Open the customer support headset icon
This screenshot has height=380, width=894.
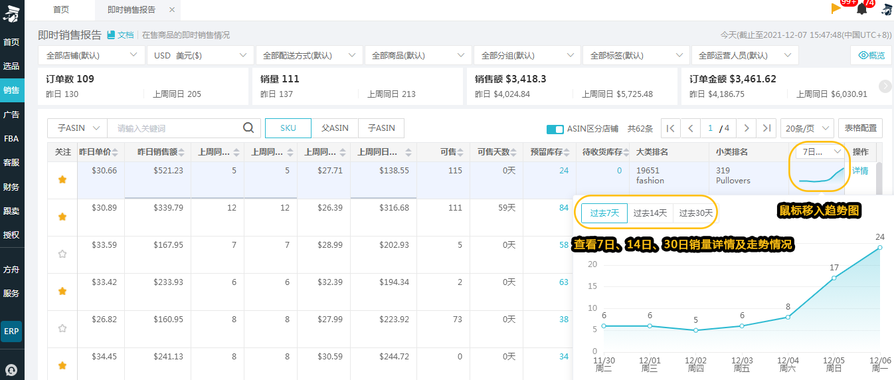(x=11, y=369)
